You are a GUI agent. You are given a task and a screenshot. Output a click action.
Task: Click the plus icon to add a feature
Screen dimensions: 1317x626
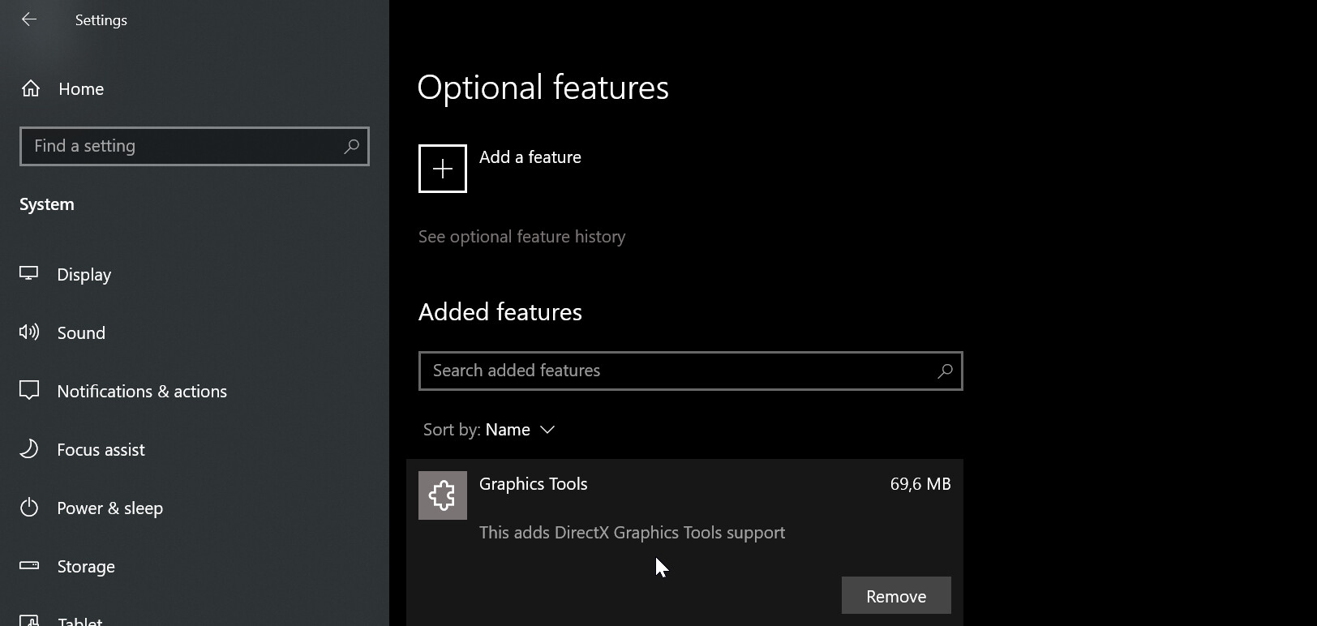pos(442,169)
